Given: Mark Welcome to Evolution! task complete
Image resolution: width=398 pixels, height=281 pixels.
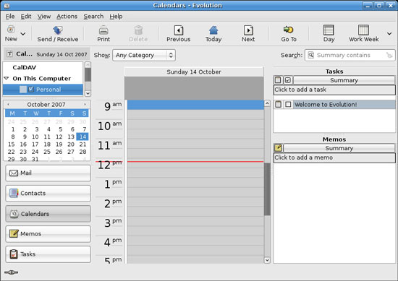Looking at the screenshot, I should (288, 105).
